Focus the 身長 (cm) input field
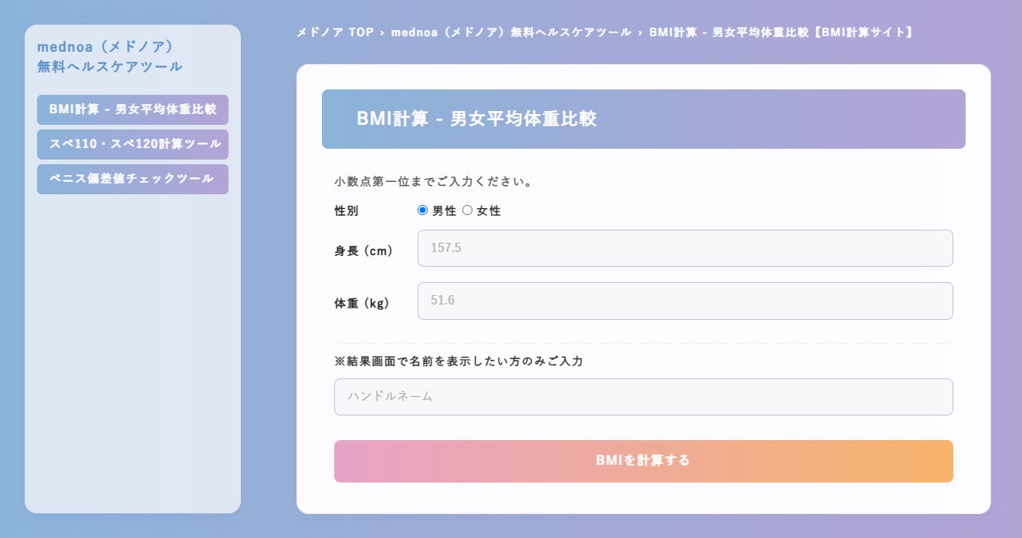Viewport: 1022px width, 538px height. [685, 248]
